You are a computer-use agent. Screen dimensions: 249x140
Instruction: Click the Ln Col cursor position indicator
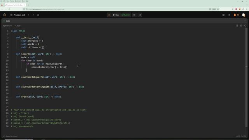[x=241, y=136]
